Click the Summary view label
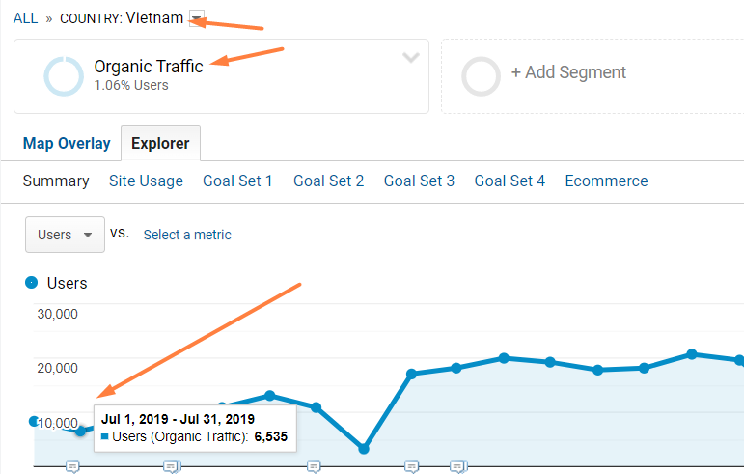 [56, 181]
